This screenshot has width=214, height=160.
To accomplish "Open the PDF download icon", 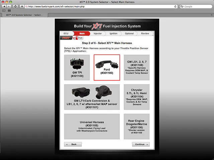I will coord(79,38).
